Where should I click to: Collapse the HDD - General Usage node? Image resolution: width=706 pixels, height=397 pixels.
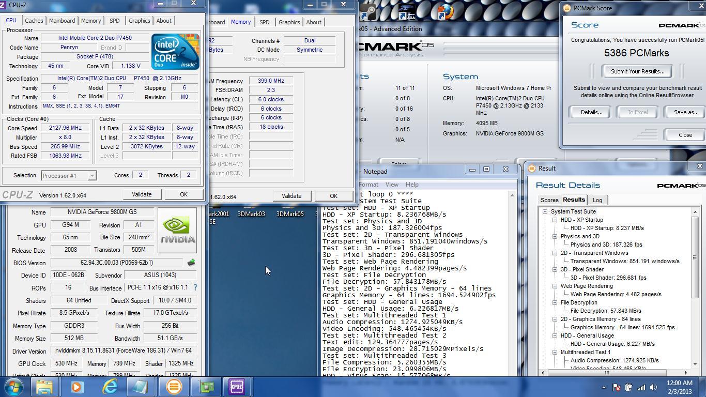click(555, 335)
